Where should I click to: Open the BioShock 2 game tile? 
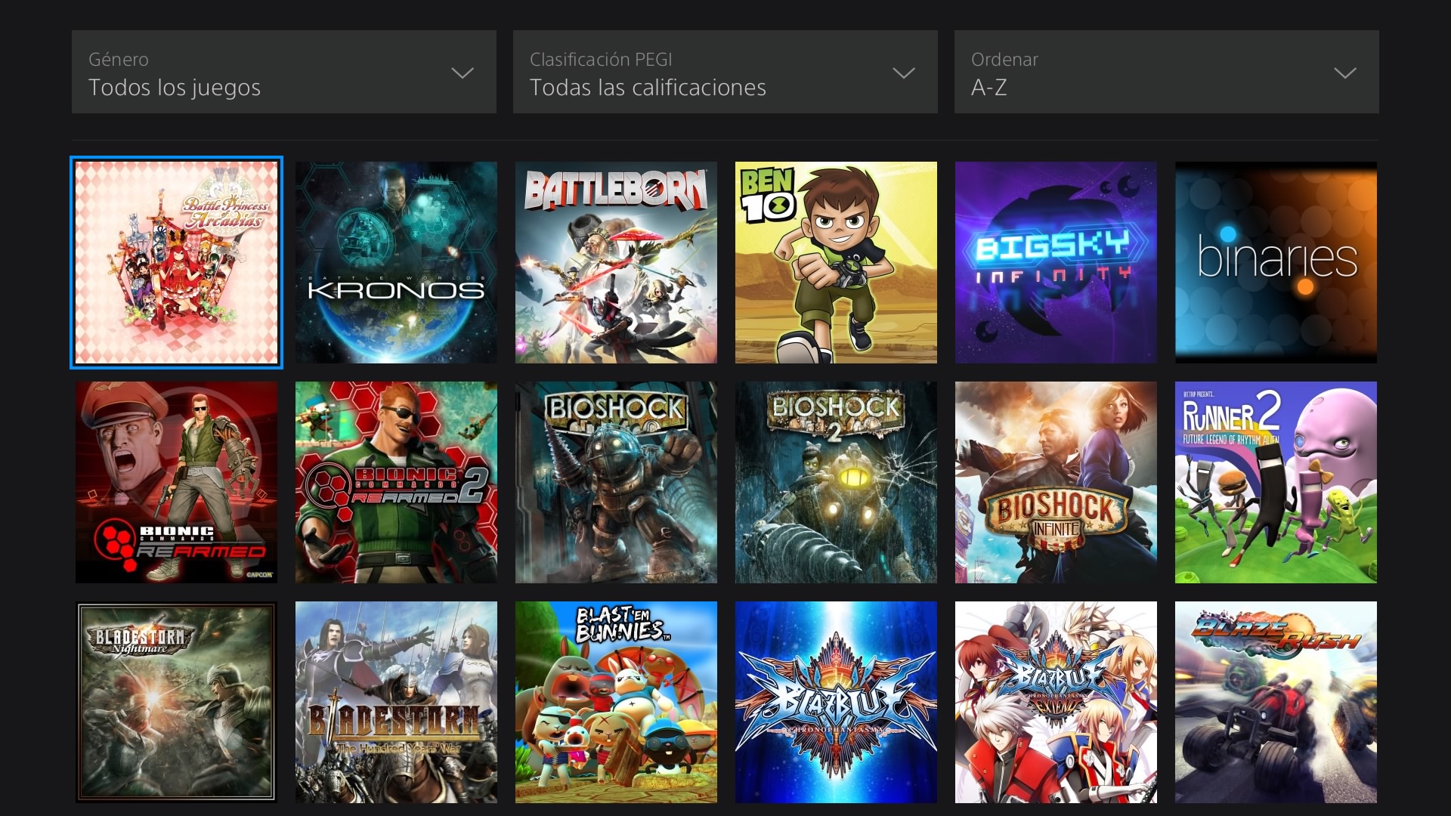coord(836,482)
